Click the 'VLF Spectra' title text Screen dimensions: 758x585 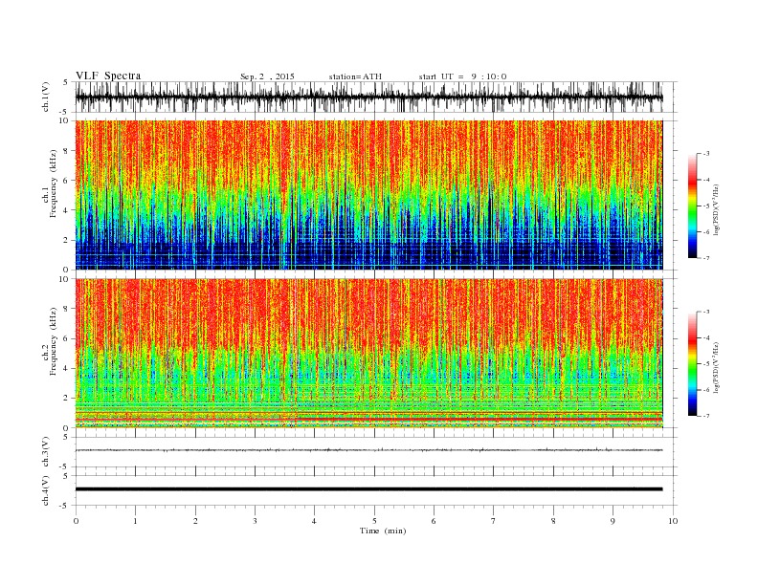(x=108, y=76)
